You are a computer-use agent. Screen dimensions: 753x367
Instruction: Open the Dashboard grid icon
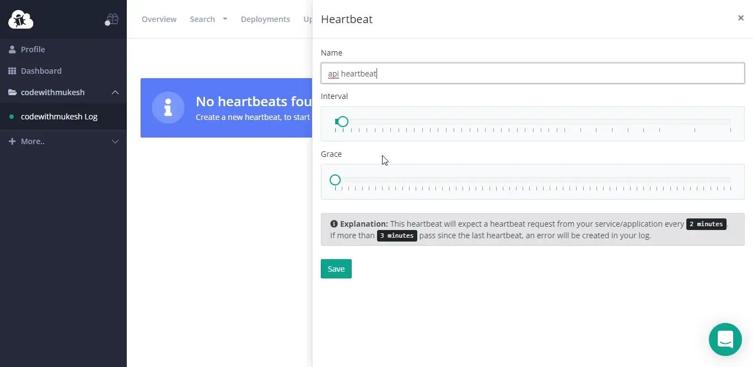(x=12, y=70)
